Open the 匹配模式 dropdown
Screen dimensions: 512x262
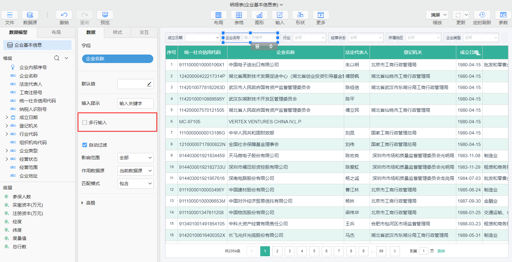(135, 184)
